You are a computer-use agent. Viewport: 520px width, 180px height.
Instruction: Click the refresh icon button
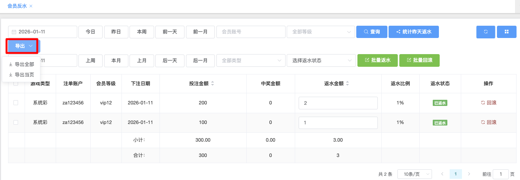485,32
